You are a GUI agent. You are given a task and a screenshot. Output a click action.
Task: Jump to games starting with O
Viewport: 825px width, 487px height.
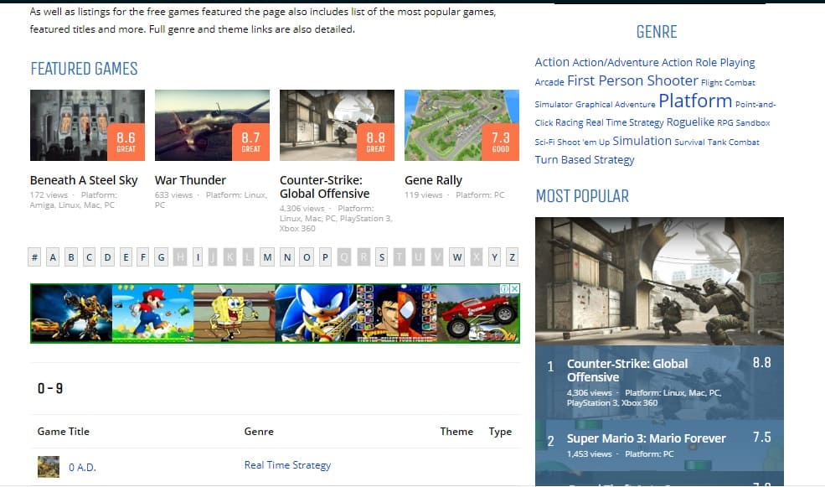(x=307, y=257)
